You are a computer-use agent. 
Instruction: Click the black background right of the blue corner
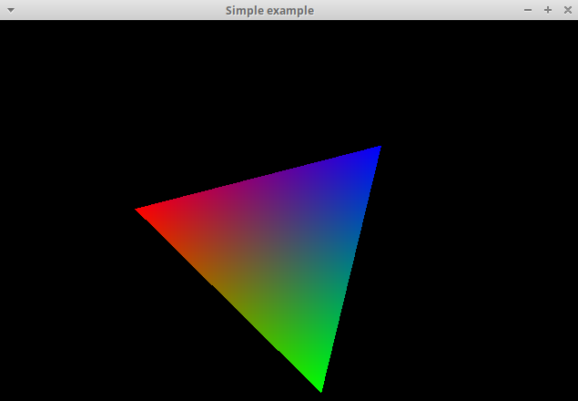click(473, 146)
